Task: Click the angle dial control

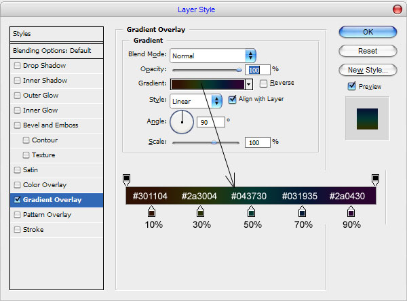Action: [x=182, y=122]
